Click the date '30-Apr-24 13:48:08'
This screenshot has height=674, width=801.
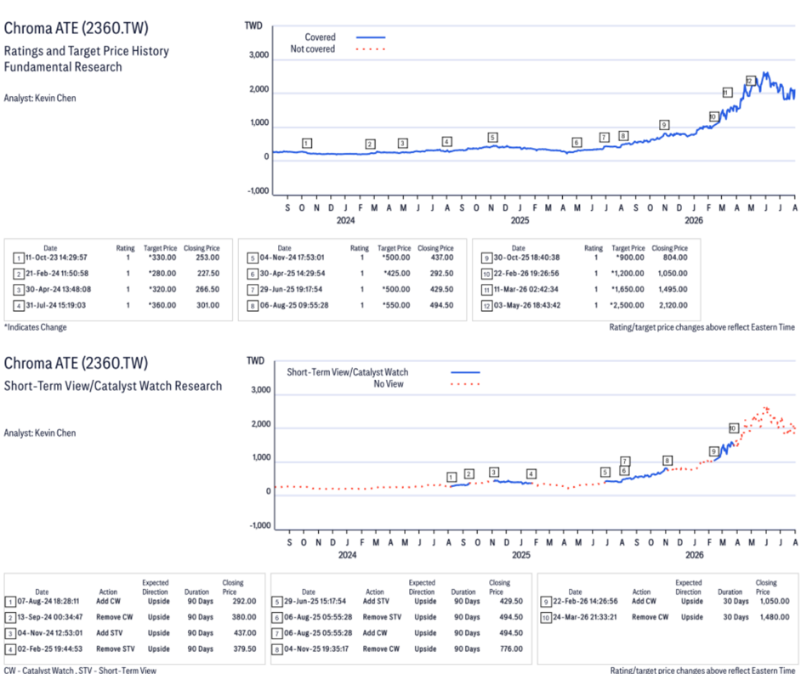[58, 289]
